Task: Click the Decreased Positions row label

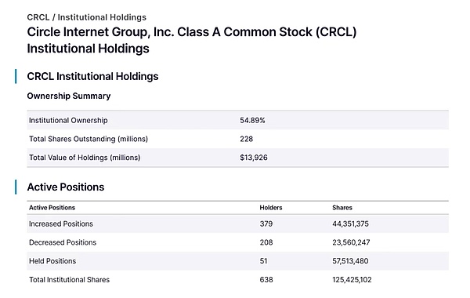Action: pos(63,242)
